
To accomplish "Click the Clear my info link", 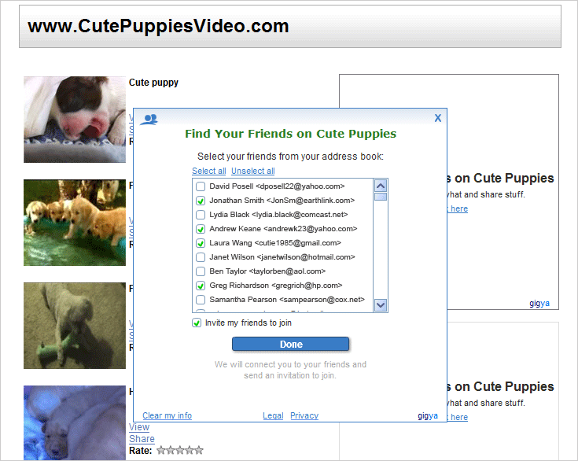I will point(167,415).
